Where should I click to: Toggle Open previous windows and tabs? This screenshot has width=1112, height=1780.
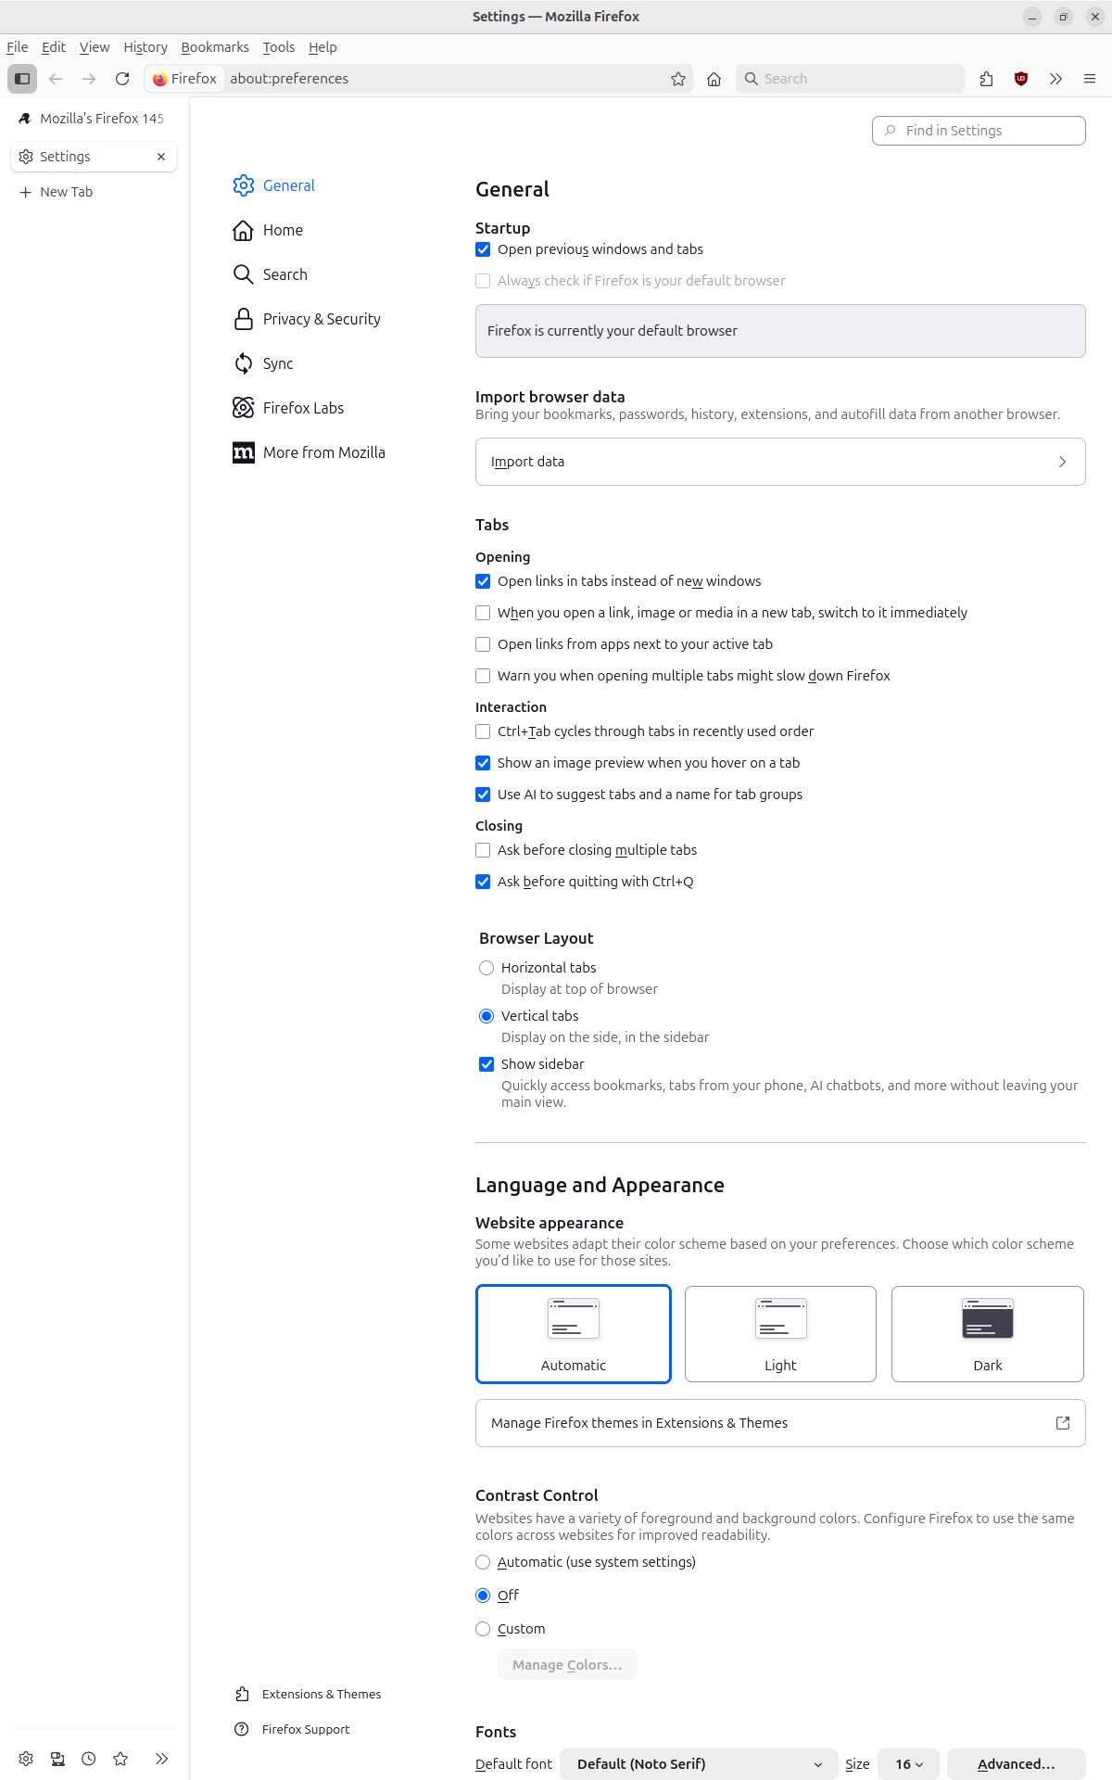[x=483, y=249]
